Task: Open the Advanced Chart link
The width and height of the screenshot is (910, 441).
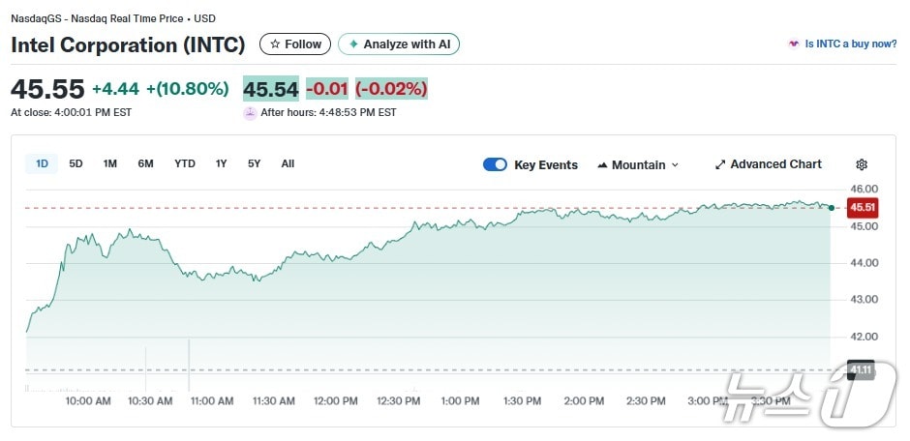Action: 775,164
